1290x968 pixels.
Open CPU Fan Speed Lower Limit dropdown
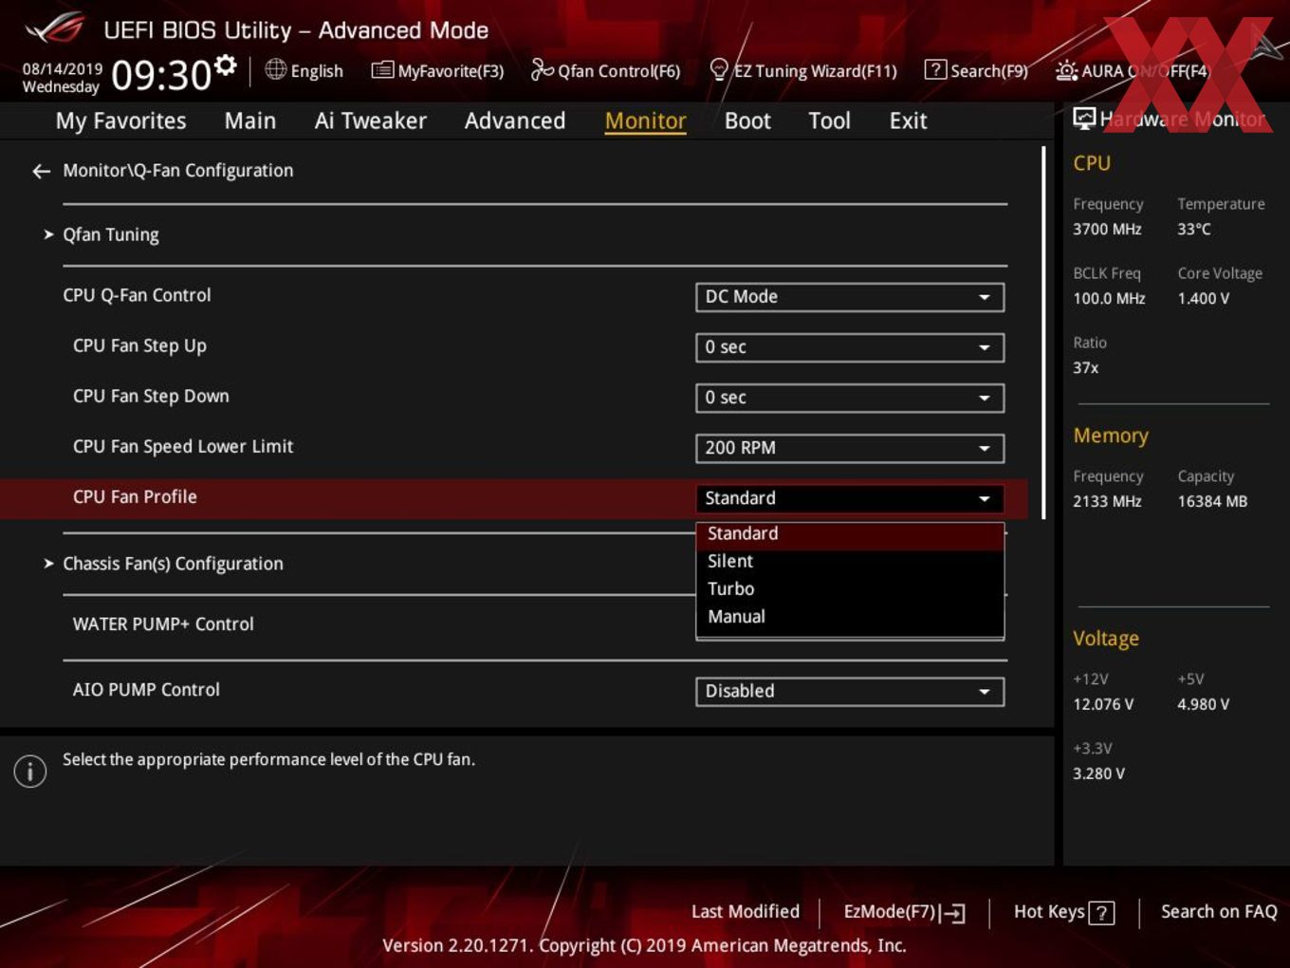(x=850, y=448)
